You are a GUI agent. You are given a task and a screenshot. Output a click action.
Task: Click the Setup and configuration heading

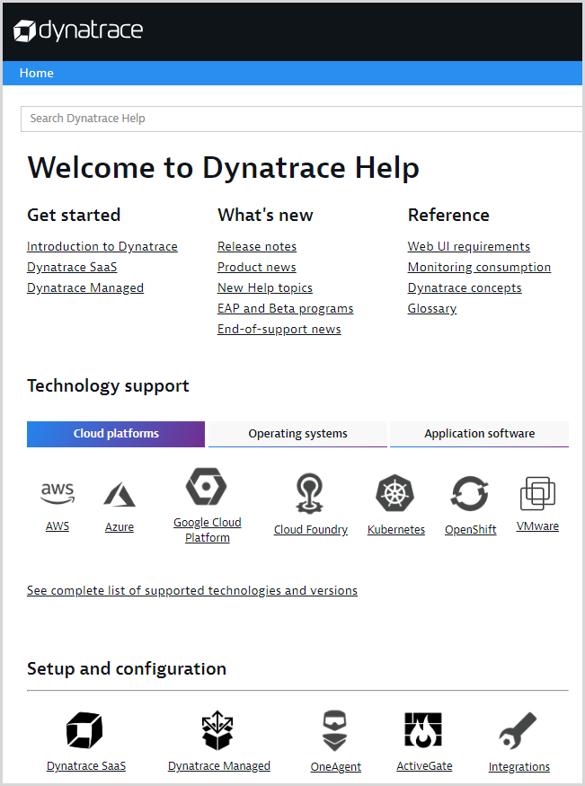(x=127, y=668)
